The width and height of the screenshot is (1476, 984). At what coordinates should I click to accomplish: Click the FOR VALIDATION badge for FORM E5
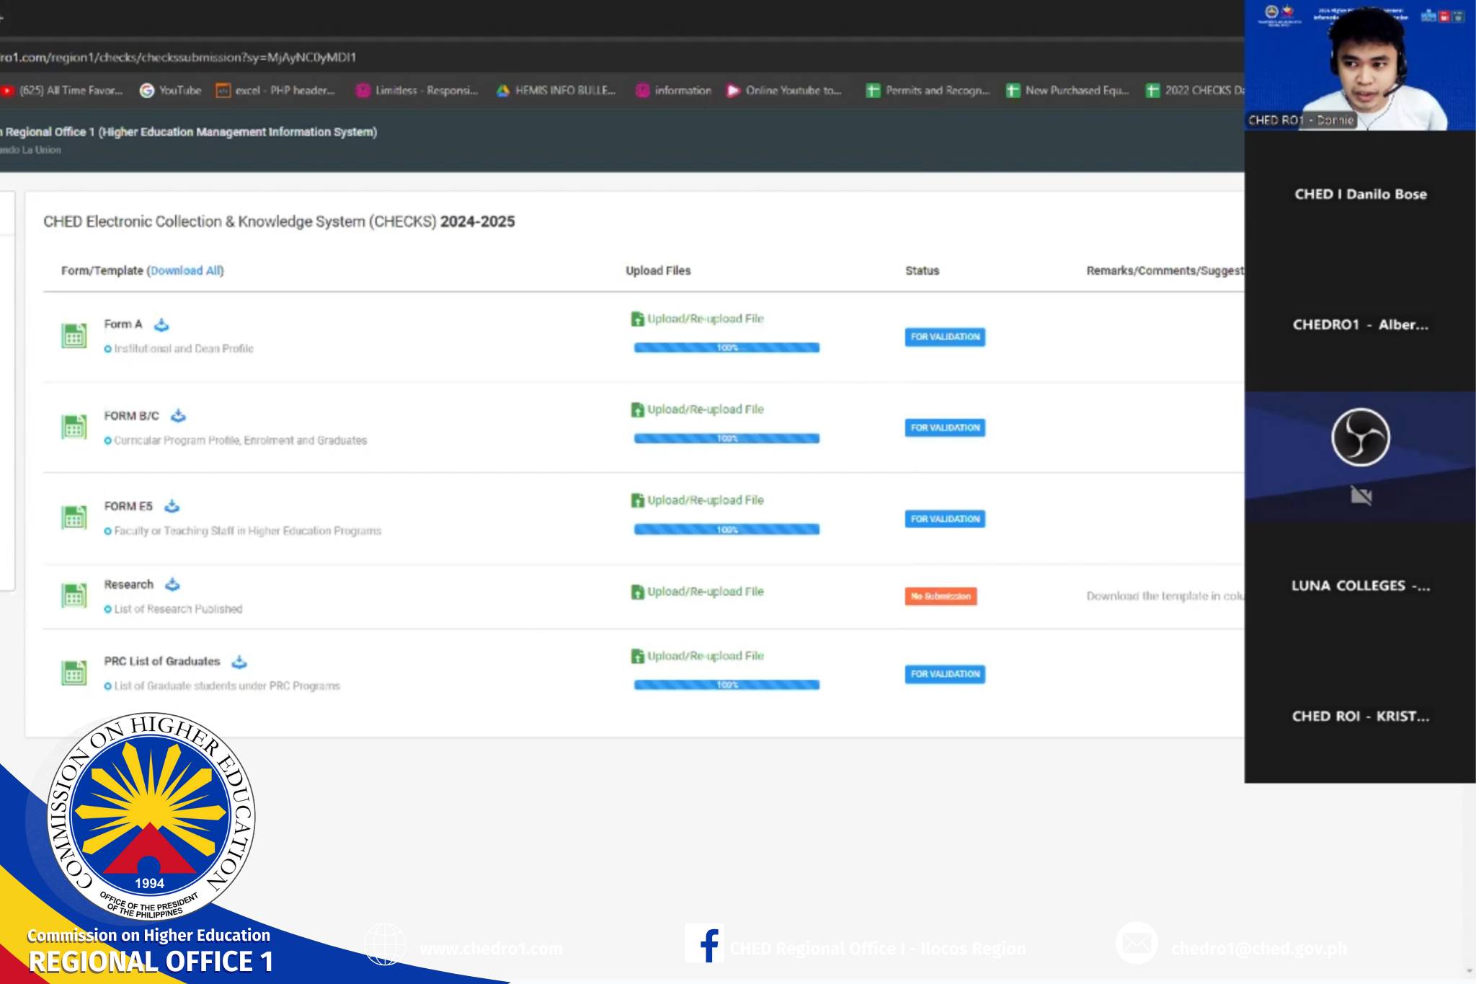pos(945,519)
